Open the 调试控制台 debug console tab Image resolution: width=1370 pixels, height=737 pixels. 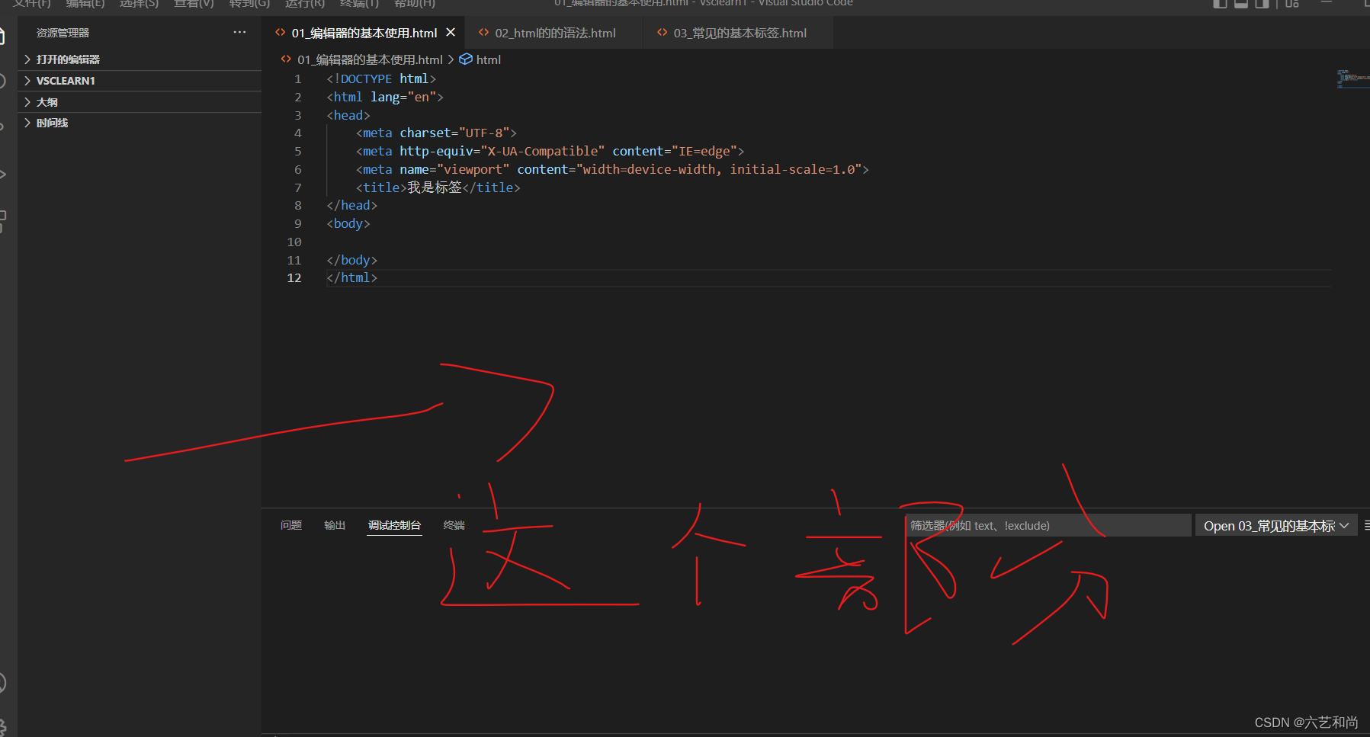[x=394, y=525]
